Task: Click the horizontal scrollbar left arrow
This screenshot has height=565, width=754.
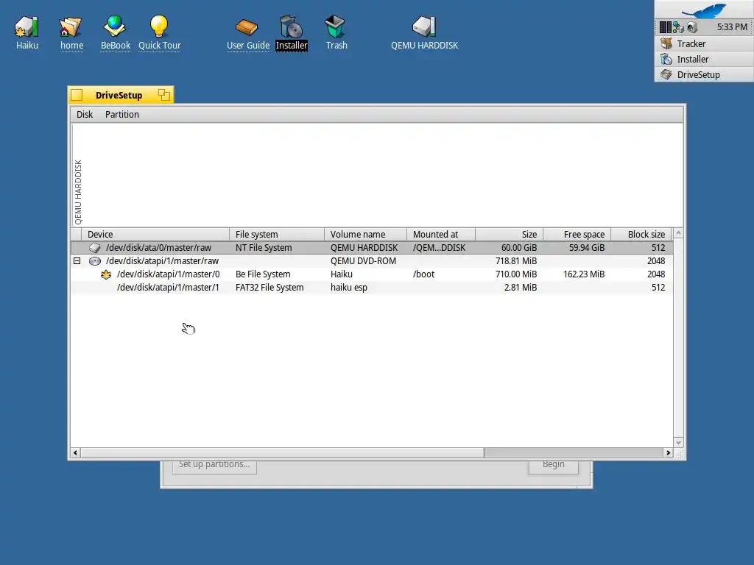Action: pos(76,452)
